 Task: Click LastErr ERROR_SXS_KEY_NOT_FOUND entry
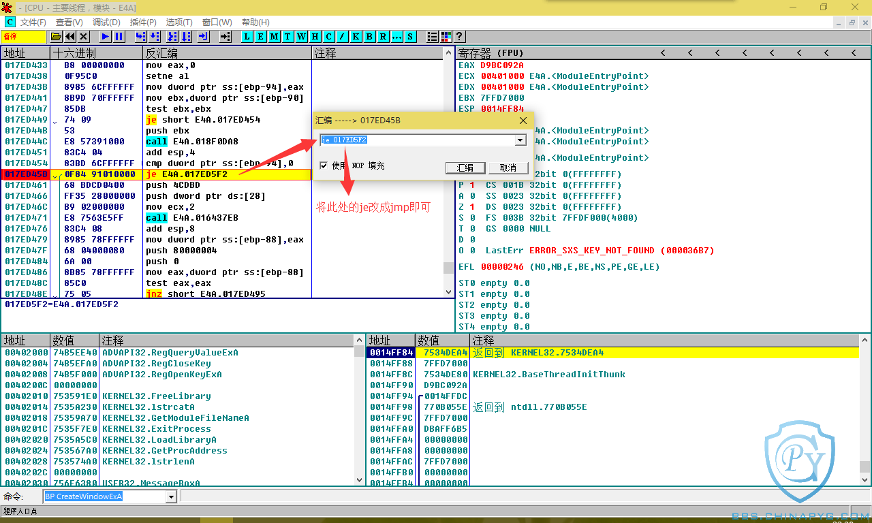tap(600, 251)
